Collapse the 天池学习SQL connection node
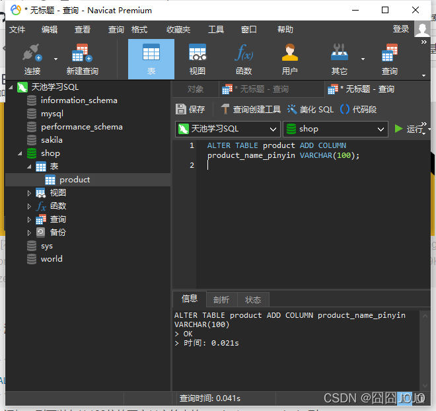Screen dimensions: 436x411 pos(11,87)
